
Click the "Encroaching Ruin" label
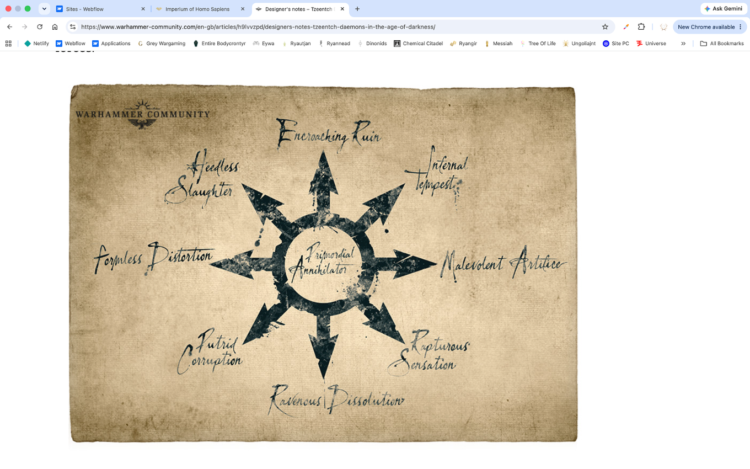pyautogui.click(x=329, y=133)
